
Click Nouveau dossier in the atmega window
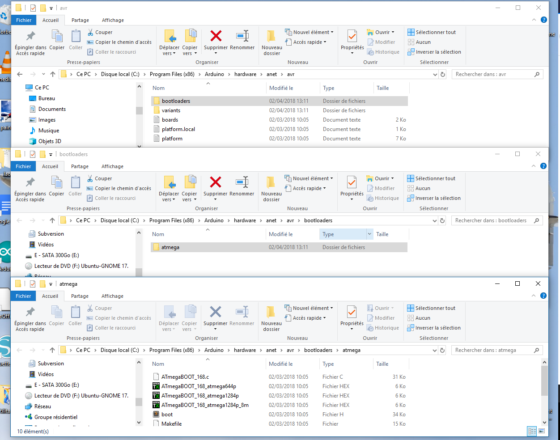pos(271,319)
